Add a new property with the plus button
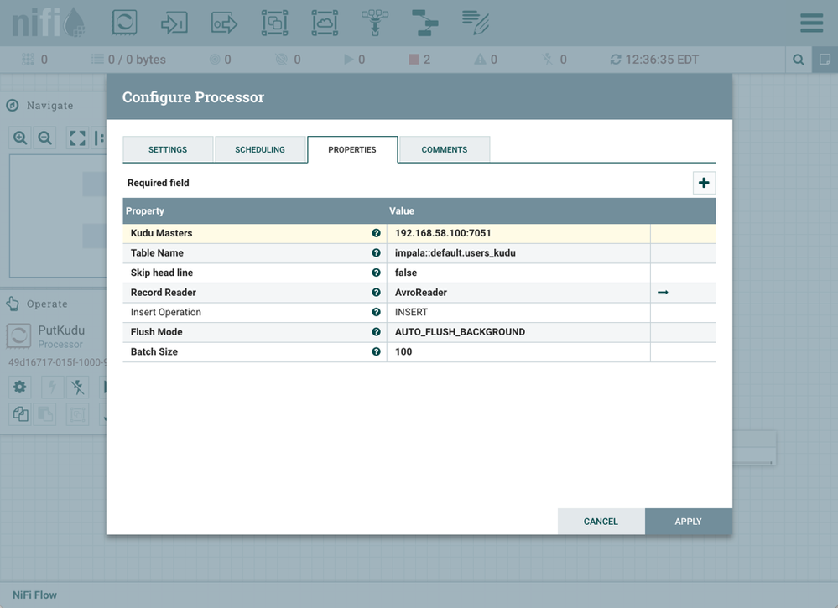This screenshot has height=608, width=838. 704,182
